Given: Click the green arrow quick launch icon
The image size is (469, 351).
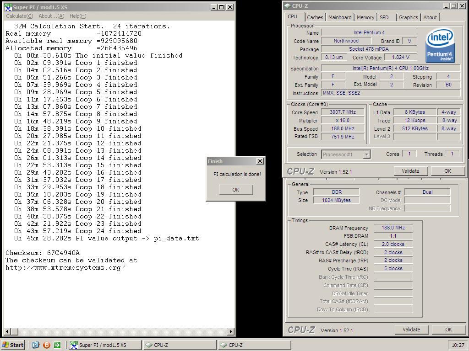Looking at the screenshot, I should (x=57, y=345).
